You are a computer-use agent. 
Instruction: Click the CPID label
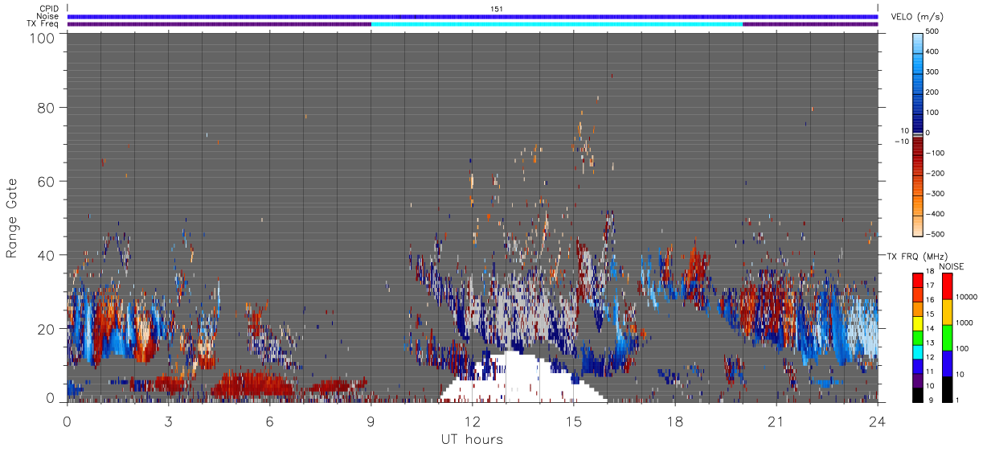[48, 9]
